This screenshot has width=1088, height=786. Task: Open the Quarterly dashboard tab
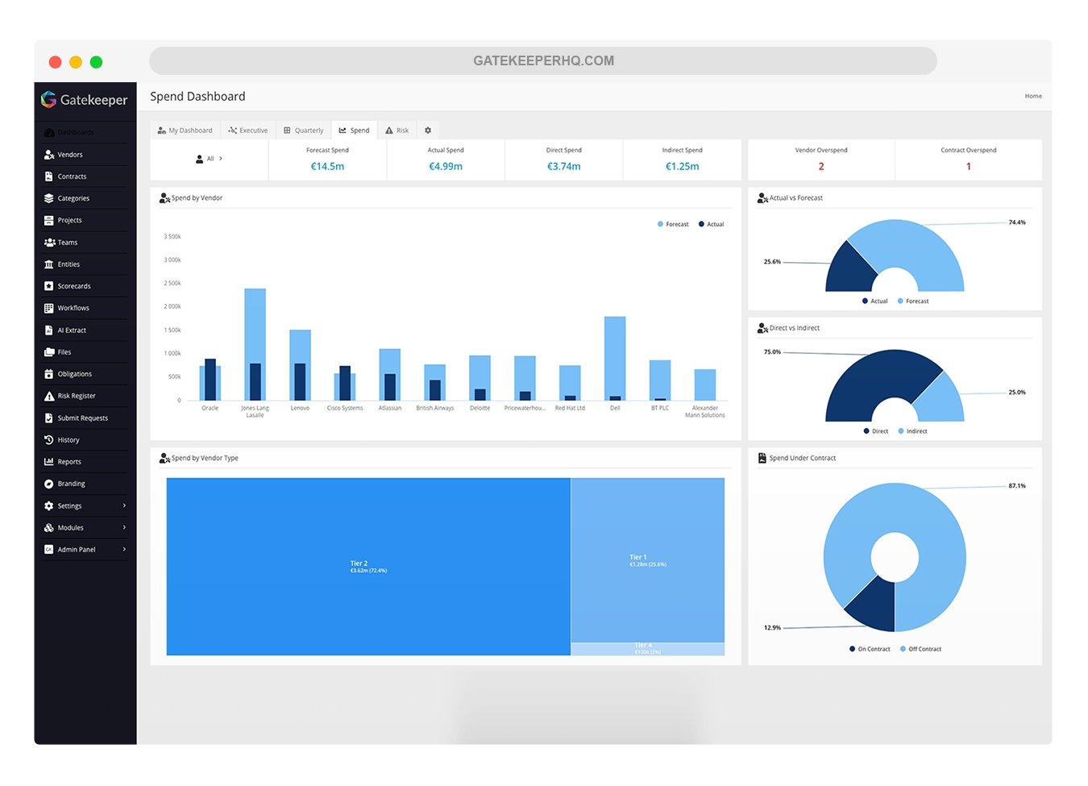(x=304, y=130)
